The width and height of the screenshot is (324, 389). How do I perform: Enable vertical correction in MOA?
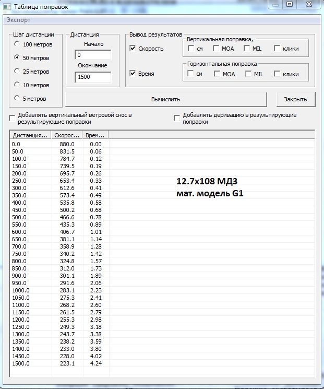[216, 48]
